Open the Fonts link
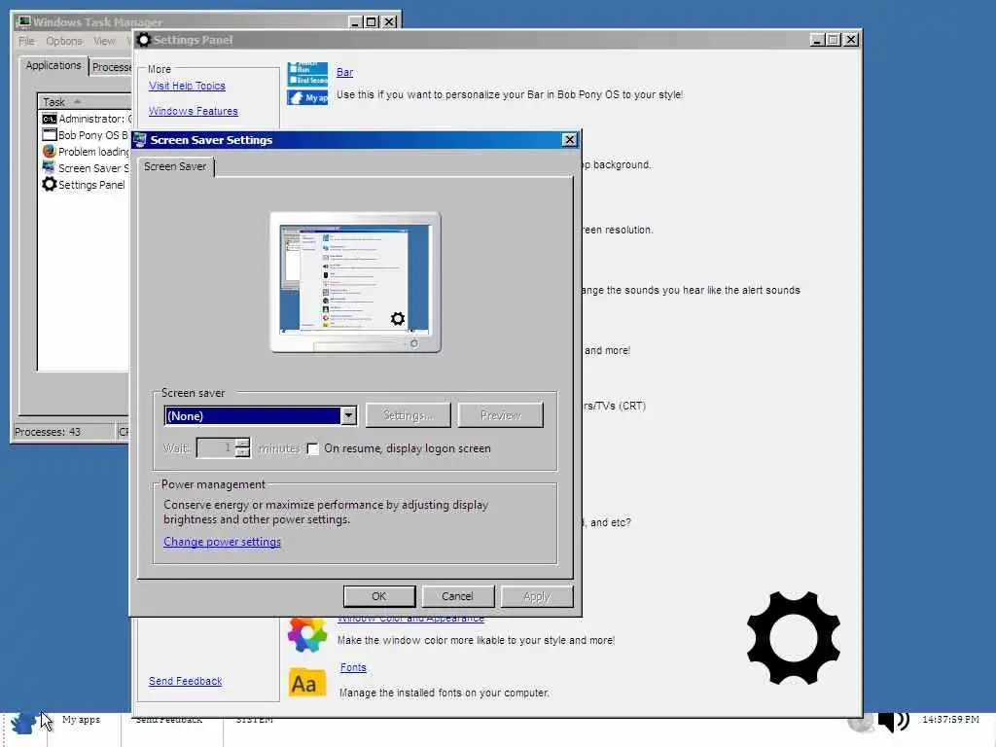996x747 pixels. click(353, 667)
